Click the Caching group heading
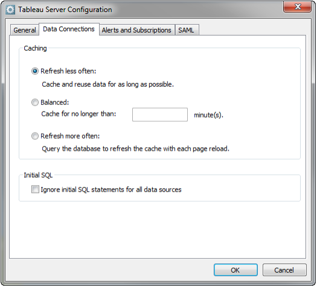This screenshot has height=287, width=317. pos(35,48)
